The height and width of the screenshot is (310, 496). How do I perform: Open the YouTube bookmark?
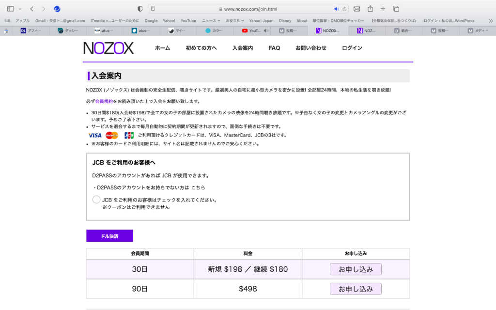coord(188,20)
